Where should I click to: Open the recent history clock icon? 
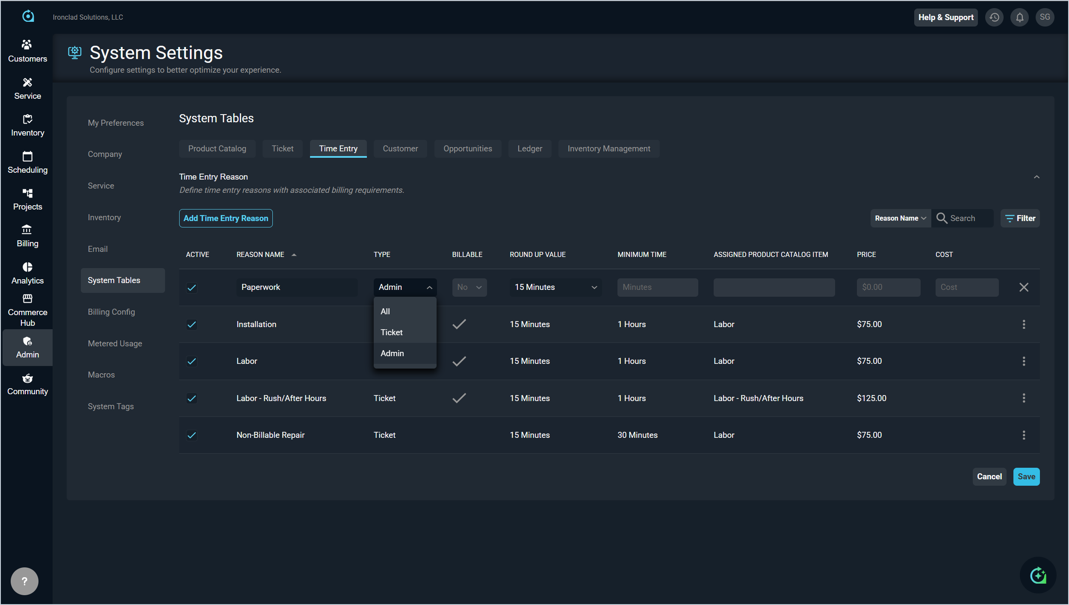994,18
